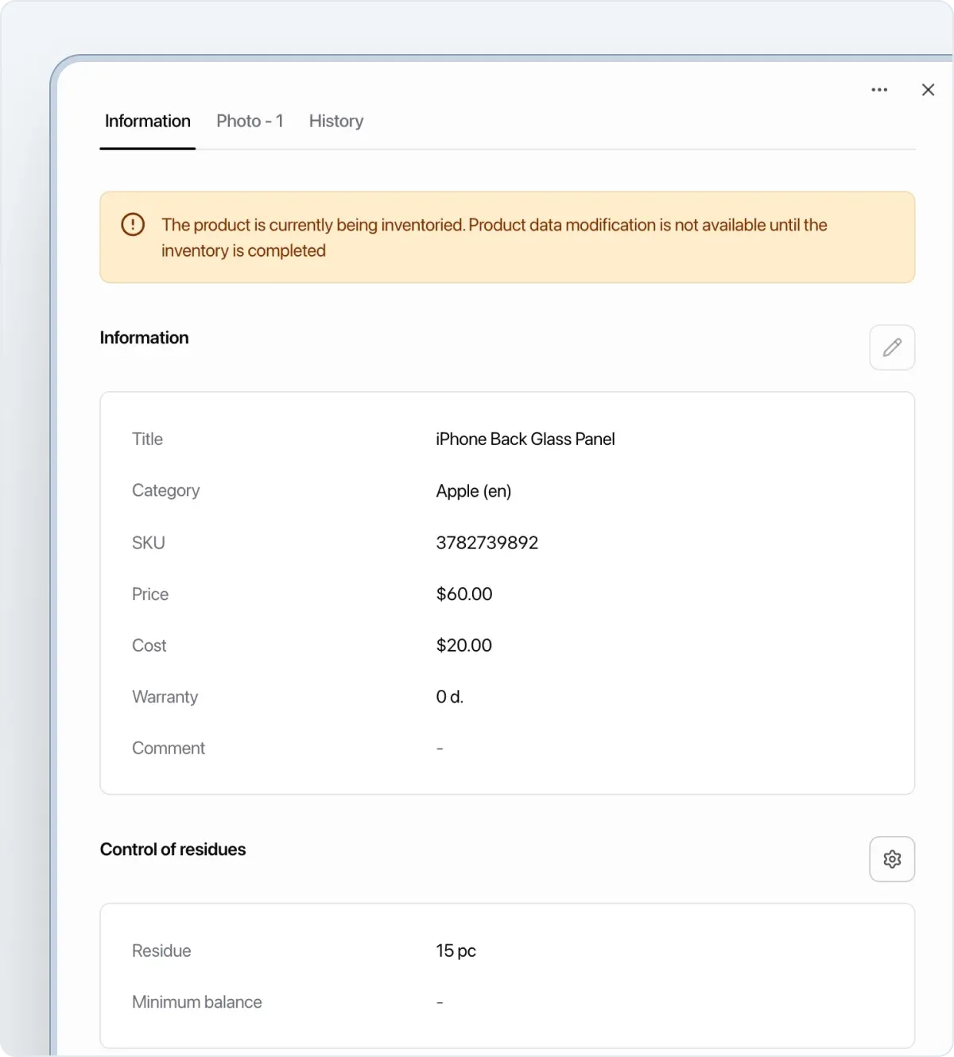The width and height of the screenshot is (954, 1057).
Task: Click the price value $60.00
Action: click(x=464, y=594)
